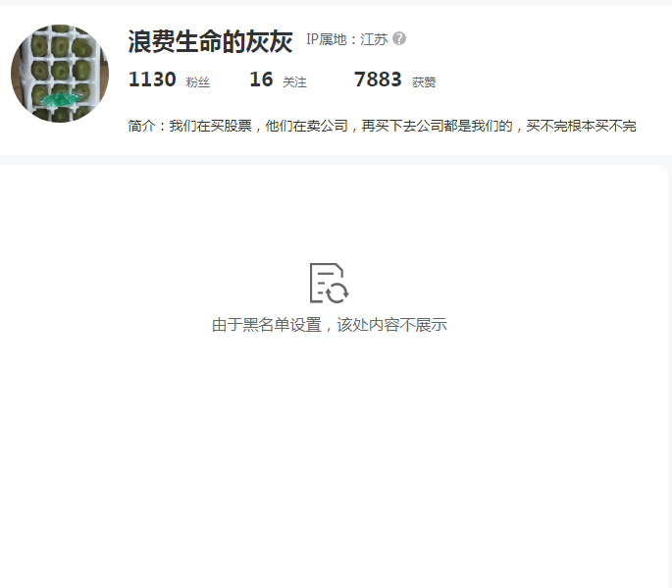Click the kiwi fruit profile avatar
This screenshot has width=672, height=588.
click(60, 74)
